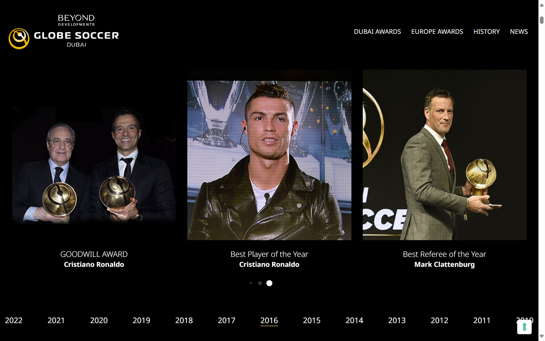Open the Europe Awards menu

pyautogui.click(x=437, y=32)
